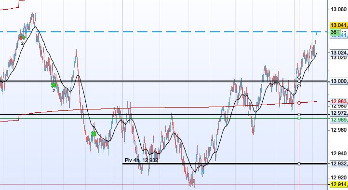Click the 12 972 price label
This screenshot has width=348, height=190.
(339, 113)
